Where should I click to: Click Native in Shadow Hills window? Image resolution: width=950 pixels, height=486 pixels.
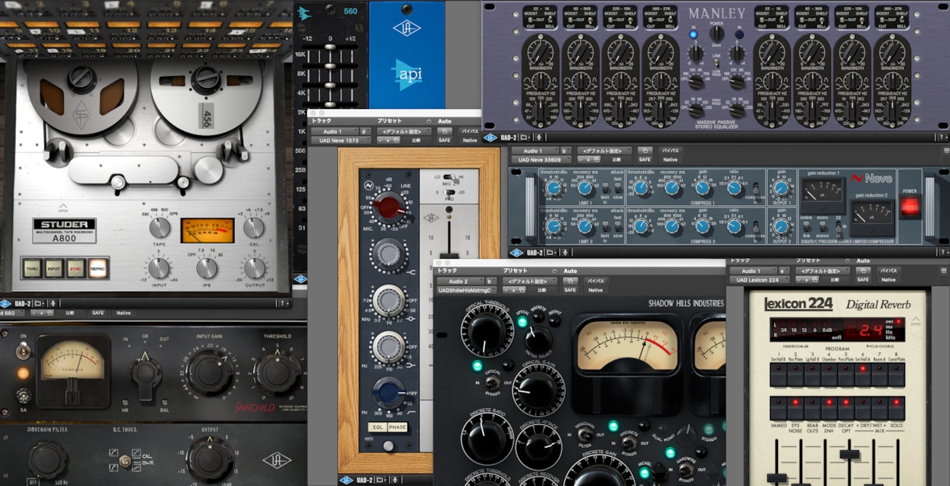click(x=595, y=290)
